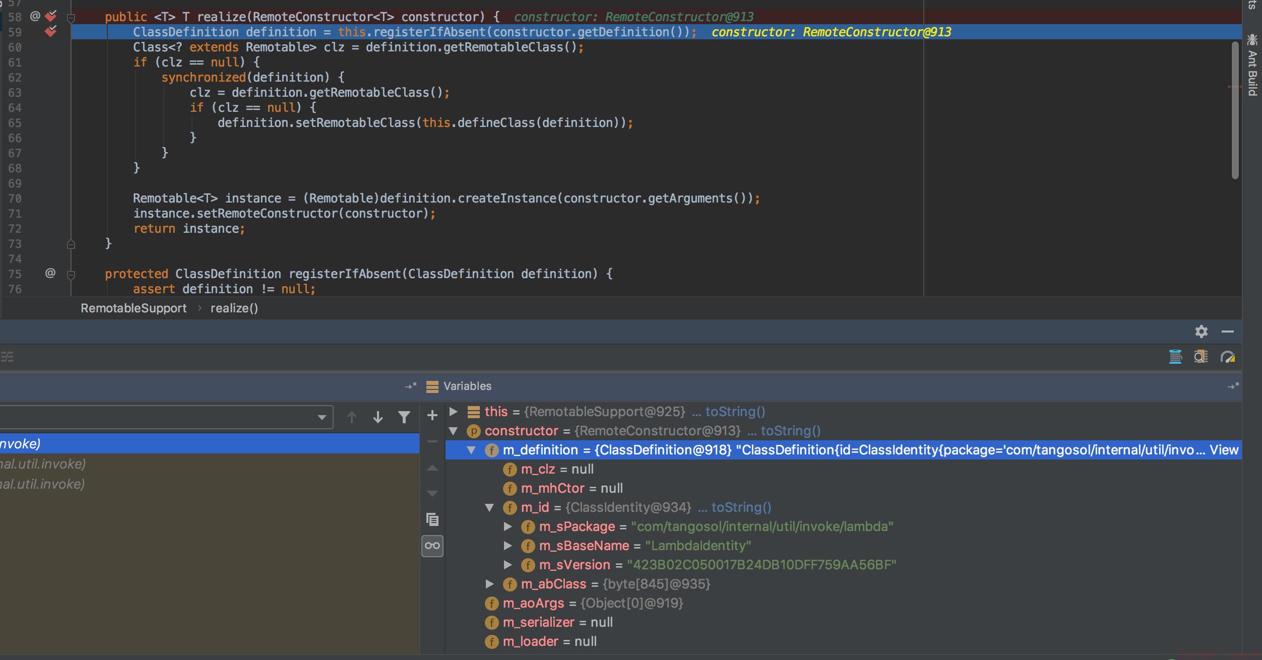1262x660 pixels.
Task: Open the Ant Build side panel
Action: coord(1252,64)
